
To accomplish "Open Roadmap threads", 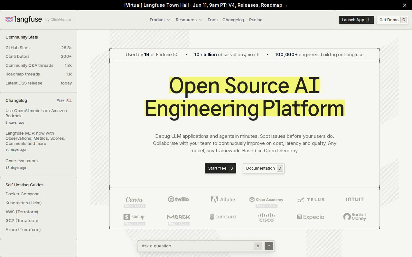I will (x=39, y=74).
